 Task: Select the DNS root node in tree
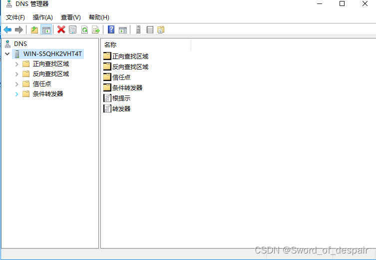20,43
